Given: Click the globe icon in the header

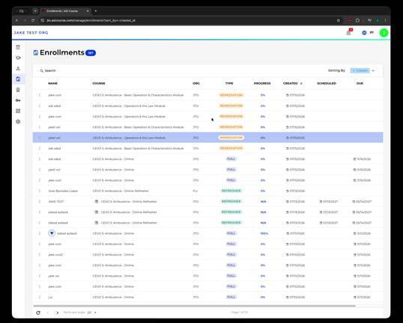Looking at the screenshot, I should 364,33.
